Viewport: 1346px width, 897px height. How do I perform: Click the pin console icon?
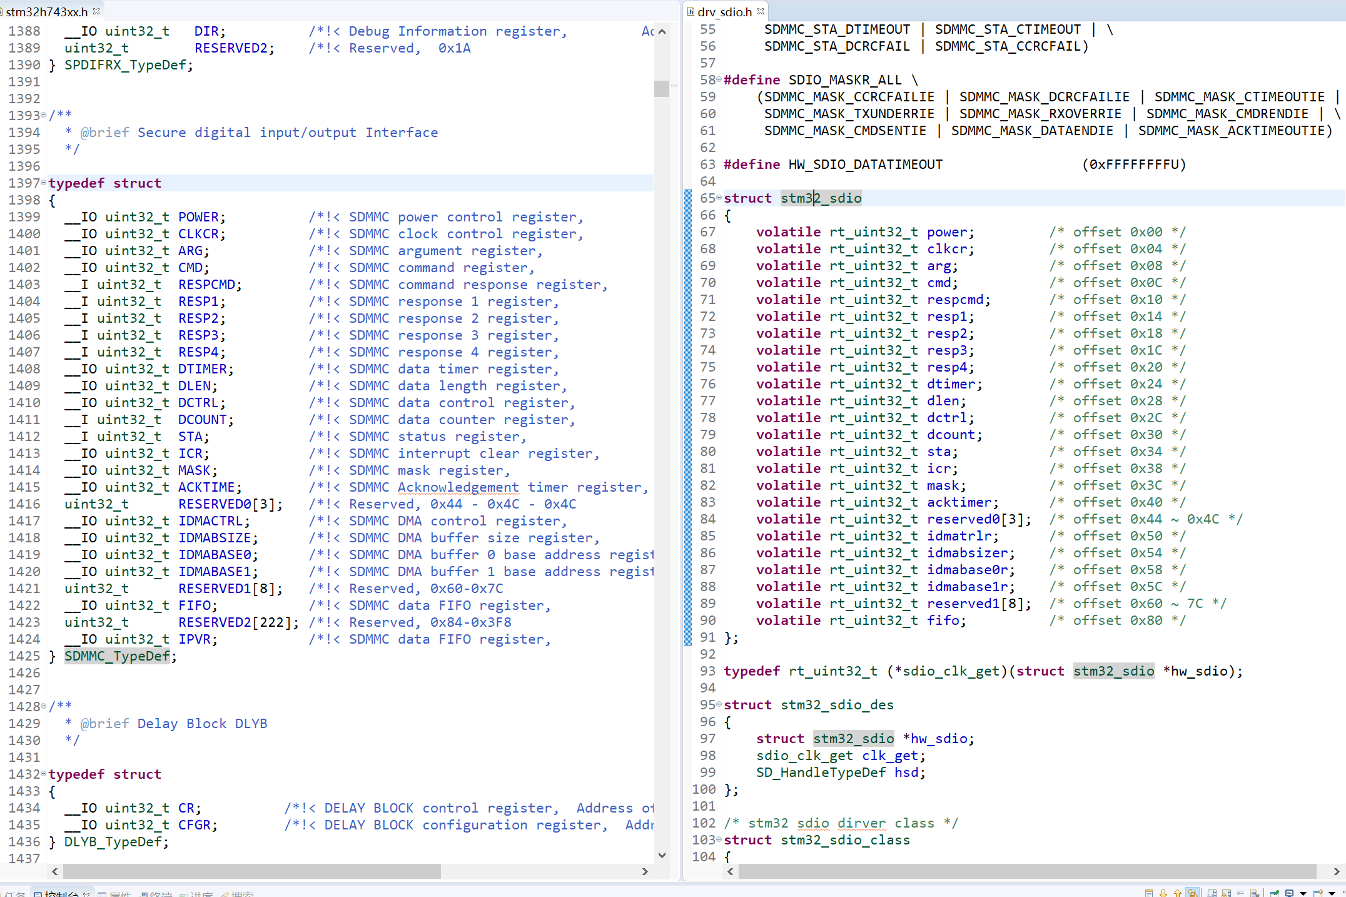1274,893
